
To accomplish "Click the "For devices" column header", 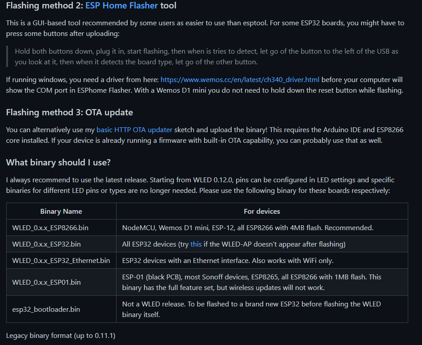I will [x=262, y=212].
